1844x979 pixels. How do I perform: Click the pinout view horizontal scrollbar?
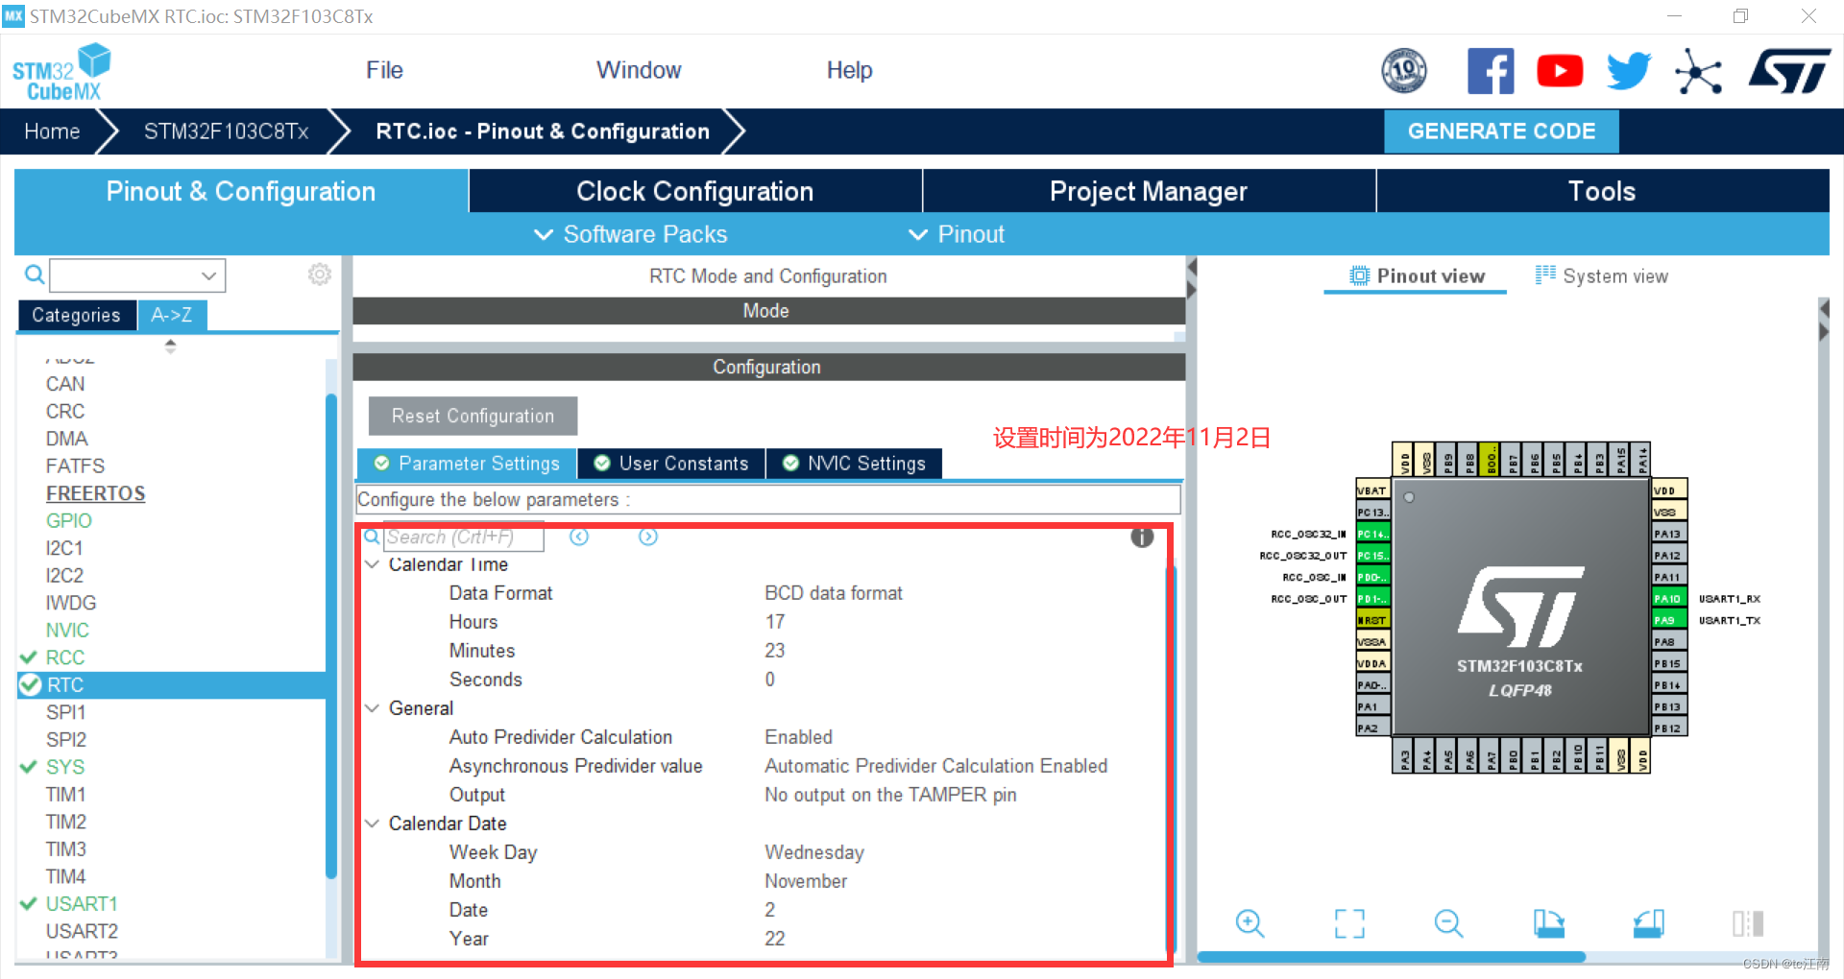(1391, 957)
